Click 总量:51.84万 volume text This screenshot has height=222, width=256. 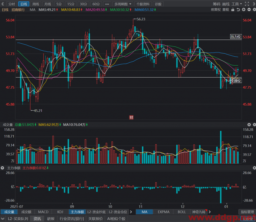tap(24, 125)
